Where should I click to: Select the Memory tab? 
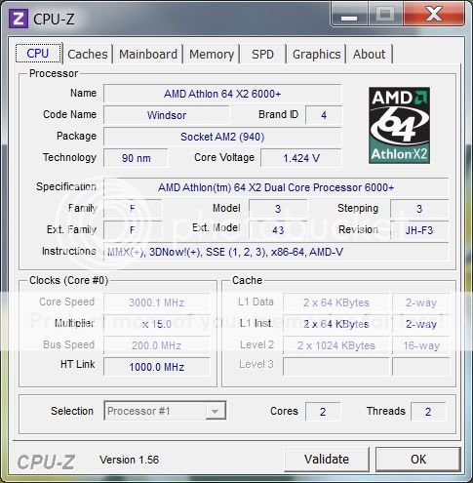coord(212,54)
